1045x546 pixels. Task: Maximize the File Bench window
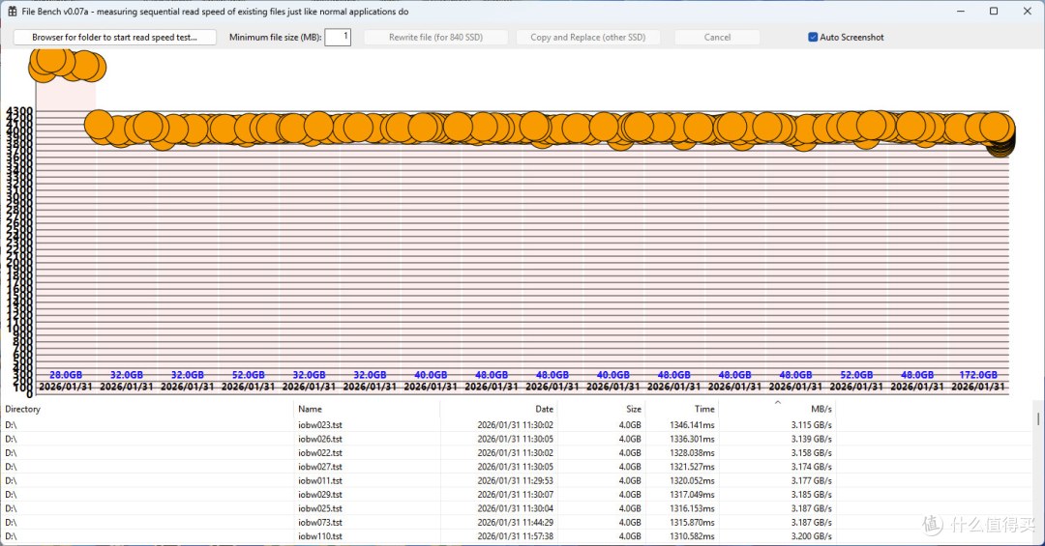tap(994, 12)
